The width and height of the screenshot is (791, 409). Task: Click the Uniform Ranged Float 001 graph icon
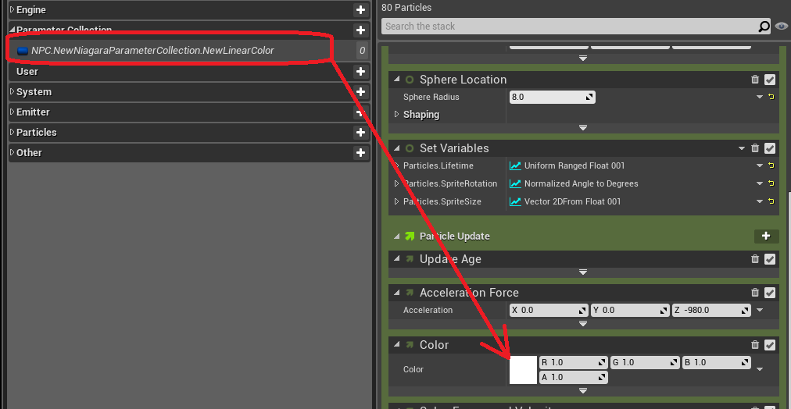pyautogui.click(x=515, y=165)
